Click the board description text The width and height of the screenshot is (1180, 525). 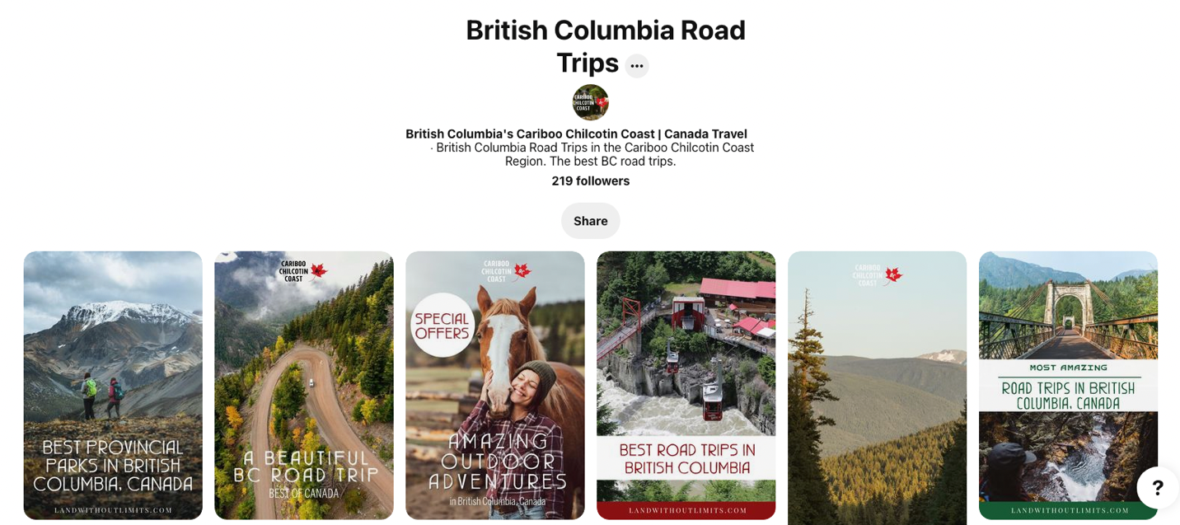(x=592, y=154)
